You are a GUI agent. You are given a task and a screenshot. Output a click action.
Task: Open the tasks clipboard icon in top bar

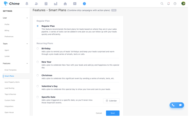[46, 4]
